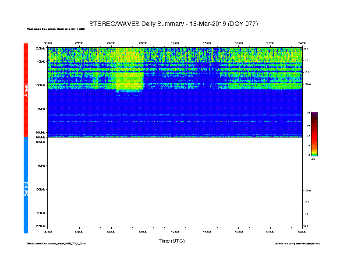Click the 06:00 tick on bottom time axis
The image size is (347, 268).
[x=111, y=232]
